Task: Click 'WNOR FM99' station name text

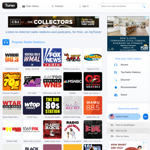Action: [x=12, y=141]
